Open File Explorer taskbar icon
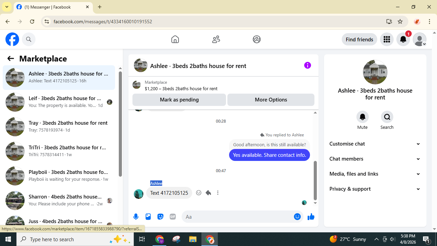Screen dimensions: 437x246 pos(193,239)
